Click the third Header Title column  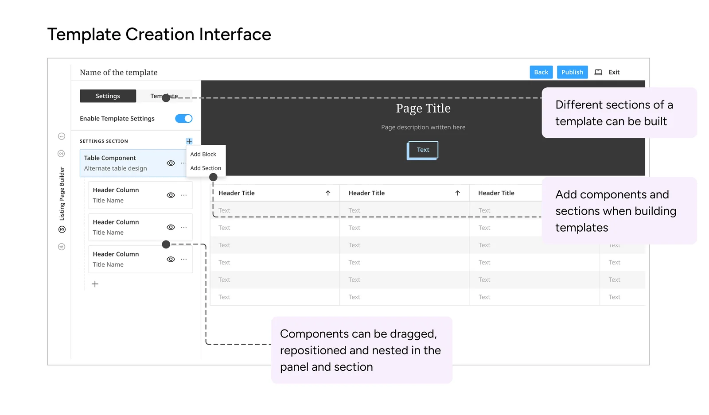click(x=496, y=193)
